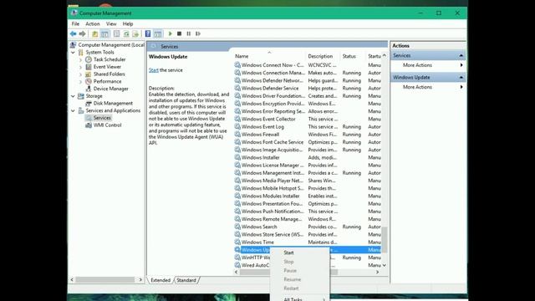Click the Windows Firewall service icon
The width and height of the screenshot is (535, 301).
237,134
